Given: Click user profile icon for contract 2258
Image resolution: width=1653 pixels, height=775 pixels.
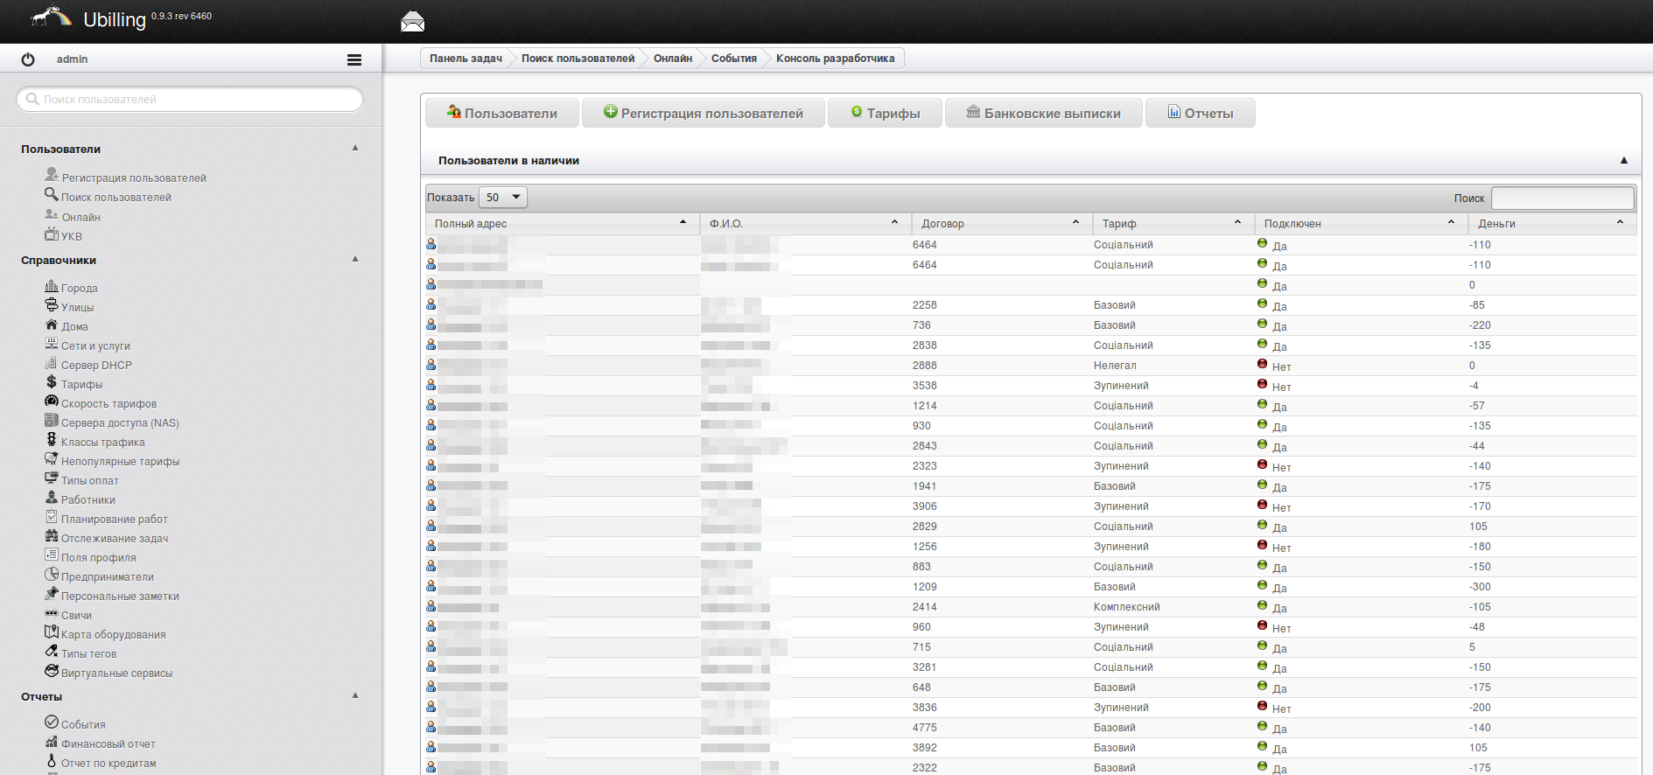Looking at the screenshot, I should 431,304.
